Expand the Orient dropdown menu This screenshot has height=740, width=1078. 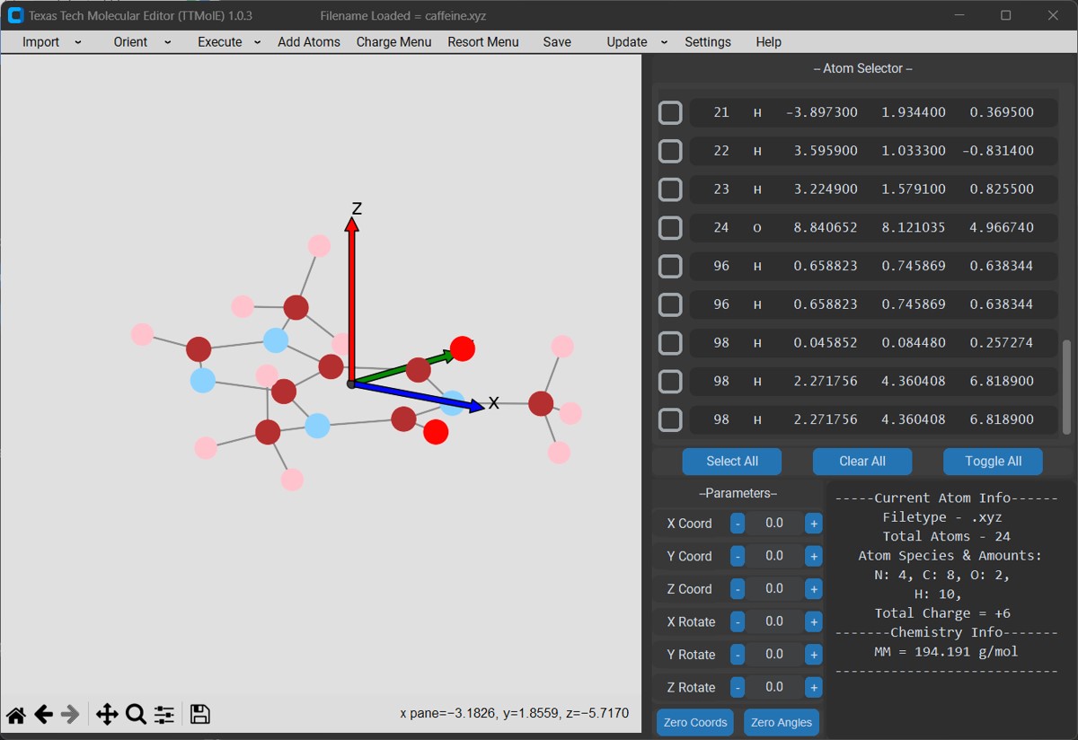(x=142, y=42)
